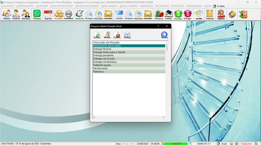Click Relatório icon beside Menu OS Pesquisa
Screen dimensions: 261x146
[99, 15]
